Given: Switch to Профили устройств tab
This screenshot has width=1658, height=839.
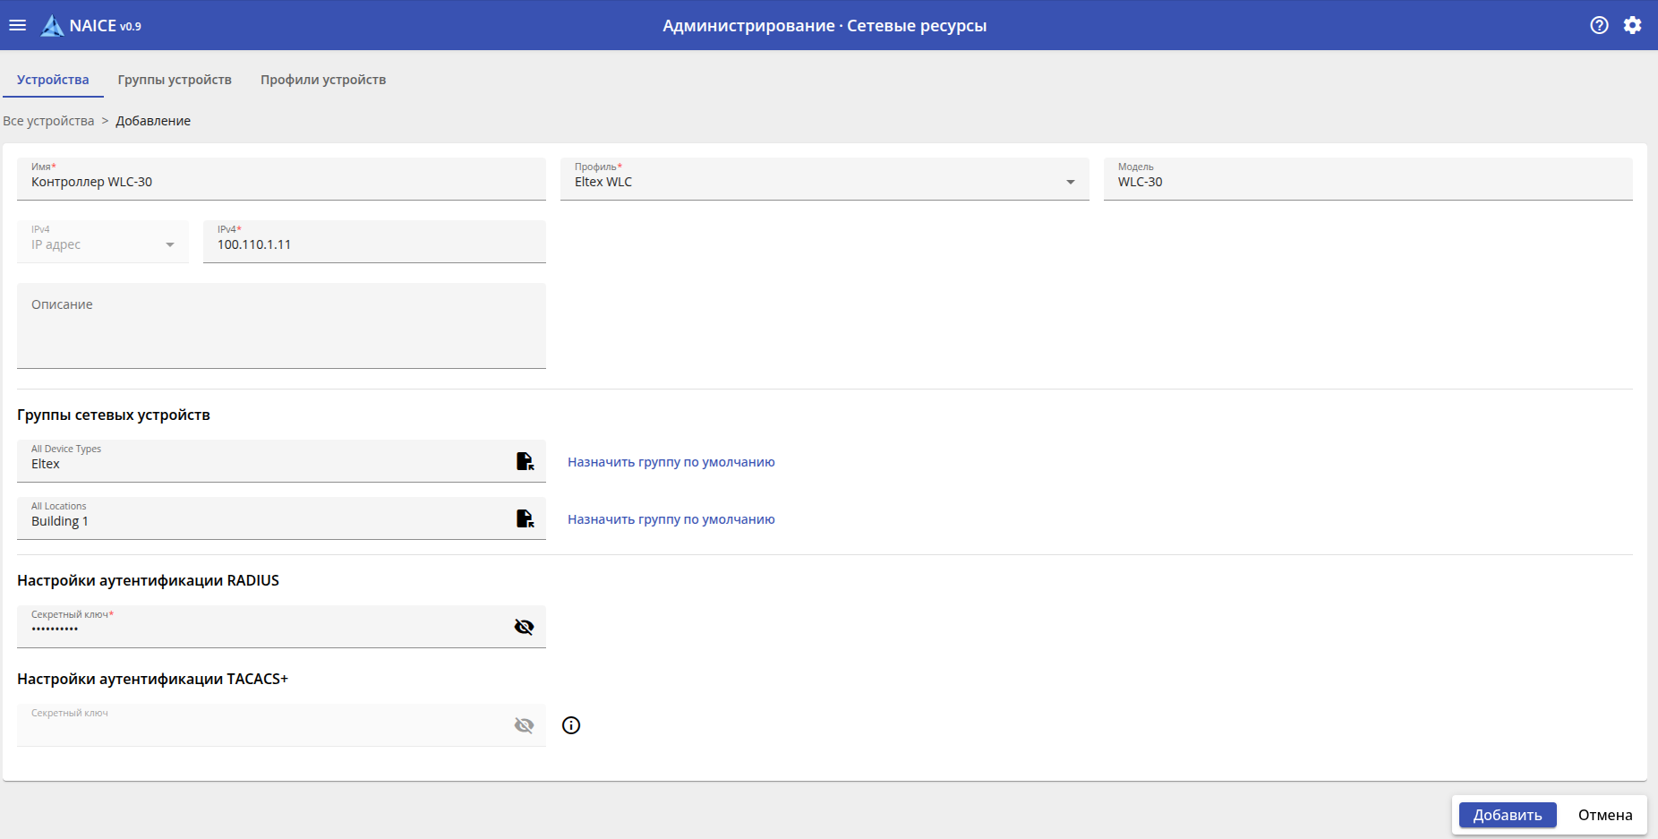Looking at the screenshot, I should pos(323,80).
